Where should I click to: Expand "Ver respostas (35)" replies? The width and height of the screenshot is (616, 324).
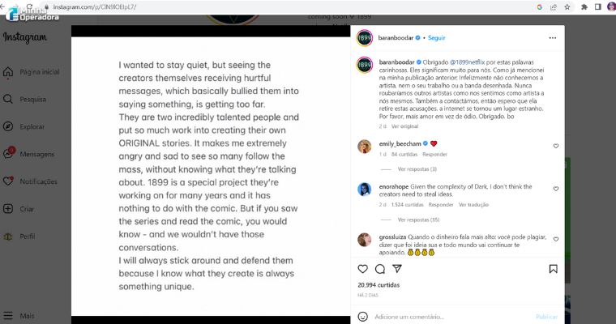[418, 220]
